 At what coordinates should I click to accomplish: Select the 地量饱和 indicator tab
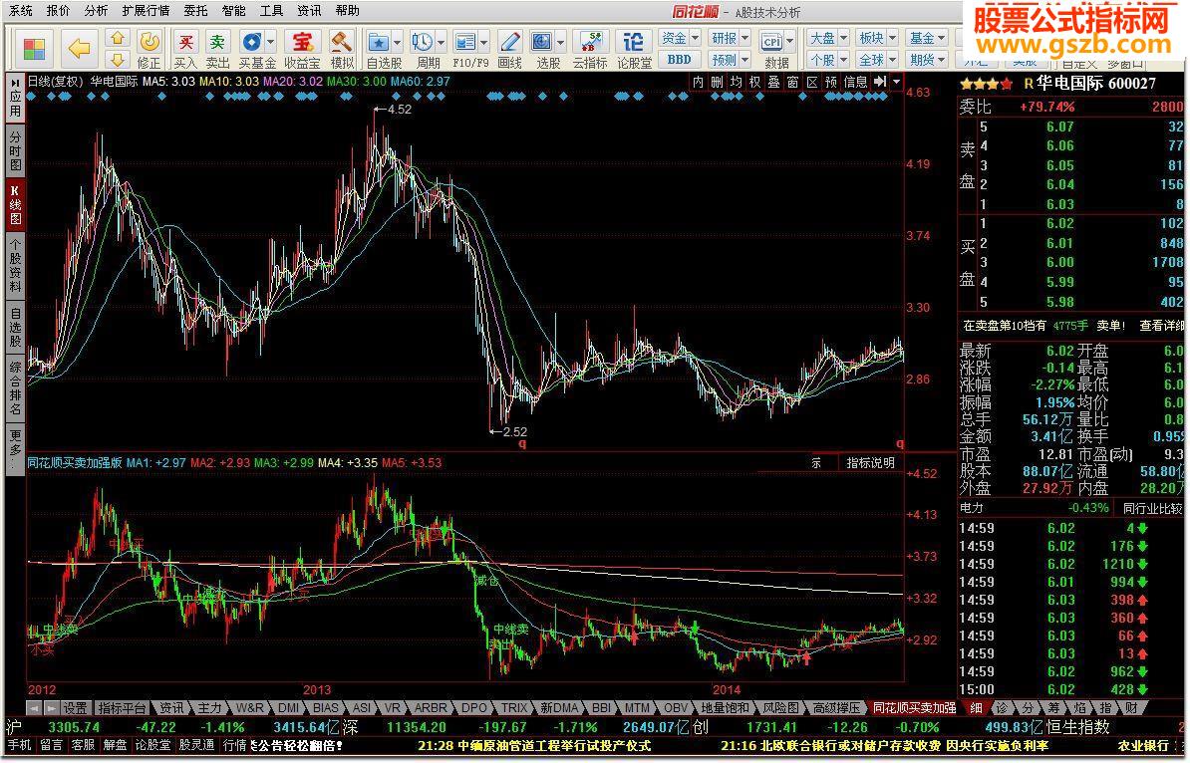724,707
